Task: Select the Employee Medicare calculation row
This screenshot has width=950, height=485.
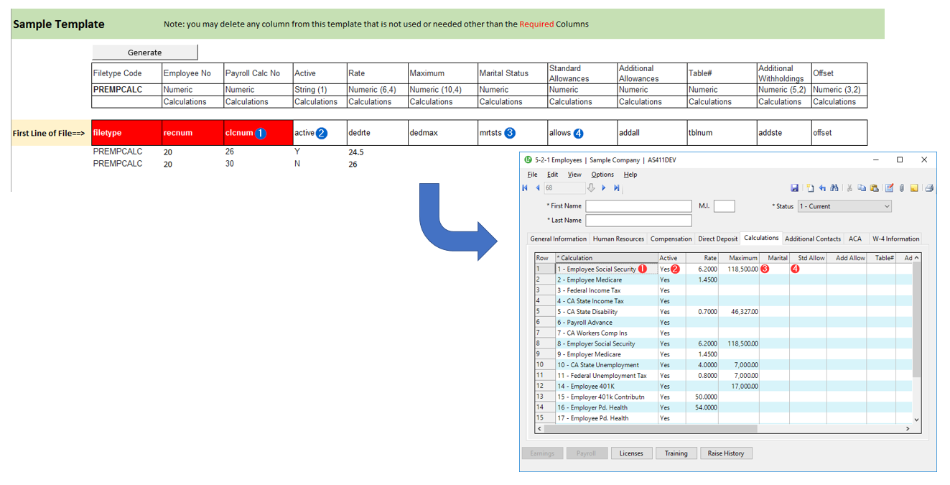Action: click(x=607, y=280)
